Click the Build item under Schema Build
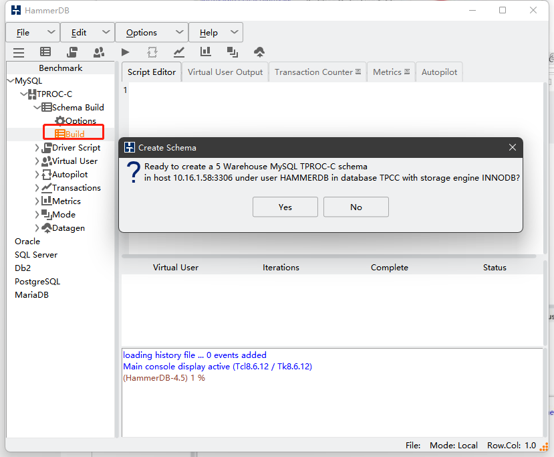554x457 pixels. (75, 134)
